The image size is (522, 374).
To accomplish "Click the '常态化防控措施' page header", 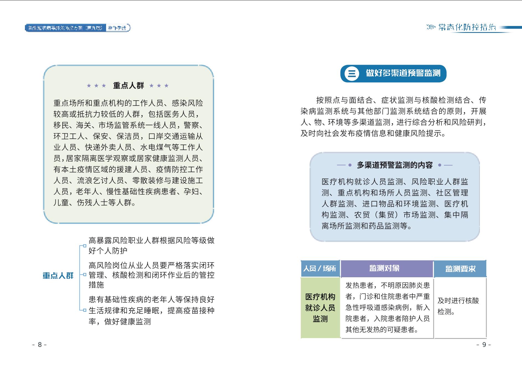I will tap(467, 27).
